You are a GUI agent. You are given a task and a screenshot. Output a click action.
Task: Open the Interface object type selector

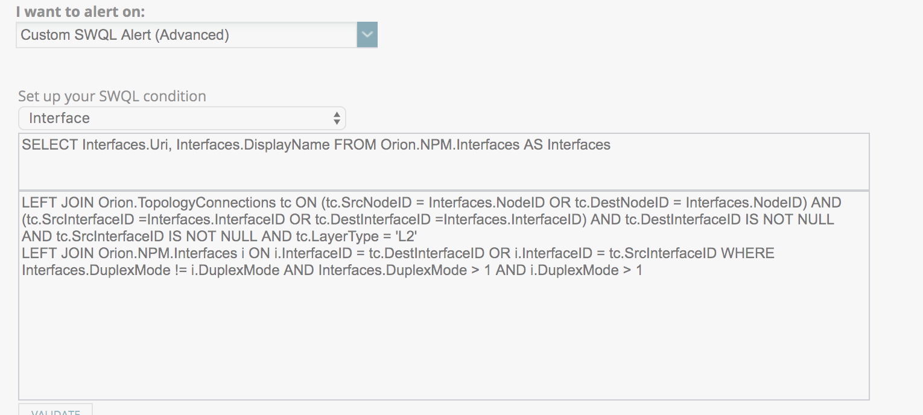coord(182,118)
